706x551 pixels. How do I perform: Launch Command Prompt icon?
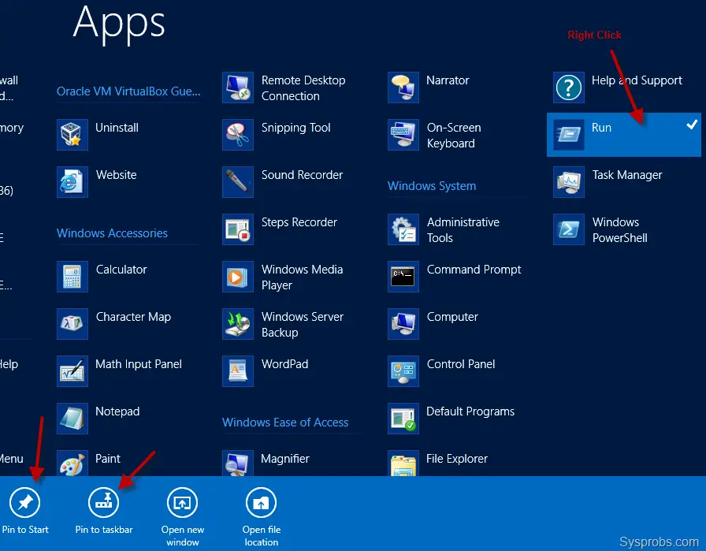coord(403,277)
